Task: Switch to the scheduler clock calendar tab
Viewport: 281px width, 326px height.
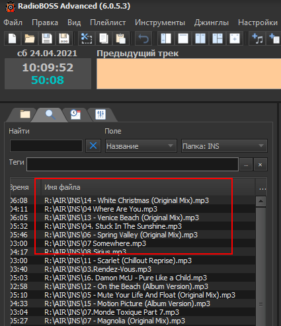Action: pos(75,114)
